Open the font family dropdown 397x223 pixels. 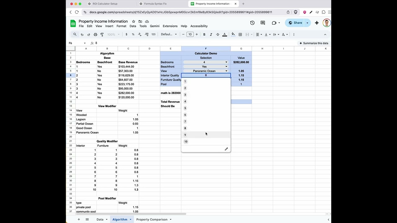[169, 34]
